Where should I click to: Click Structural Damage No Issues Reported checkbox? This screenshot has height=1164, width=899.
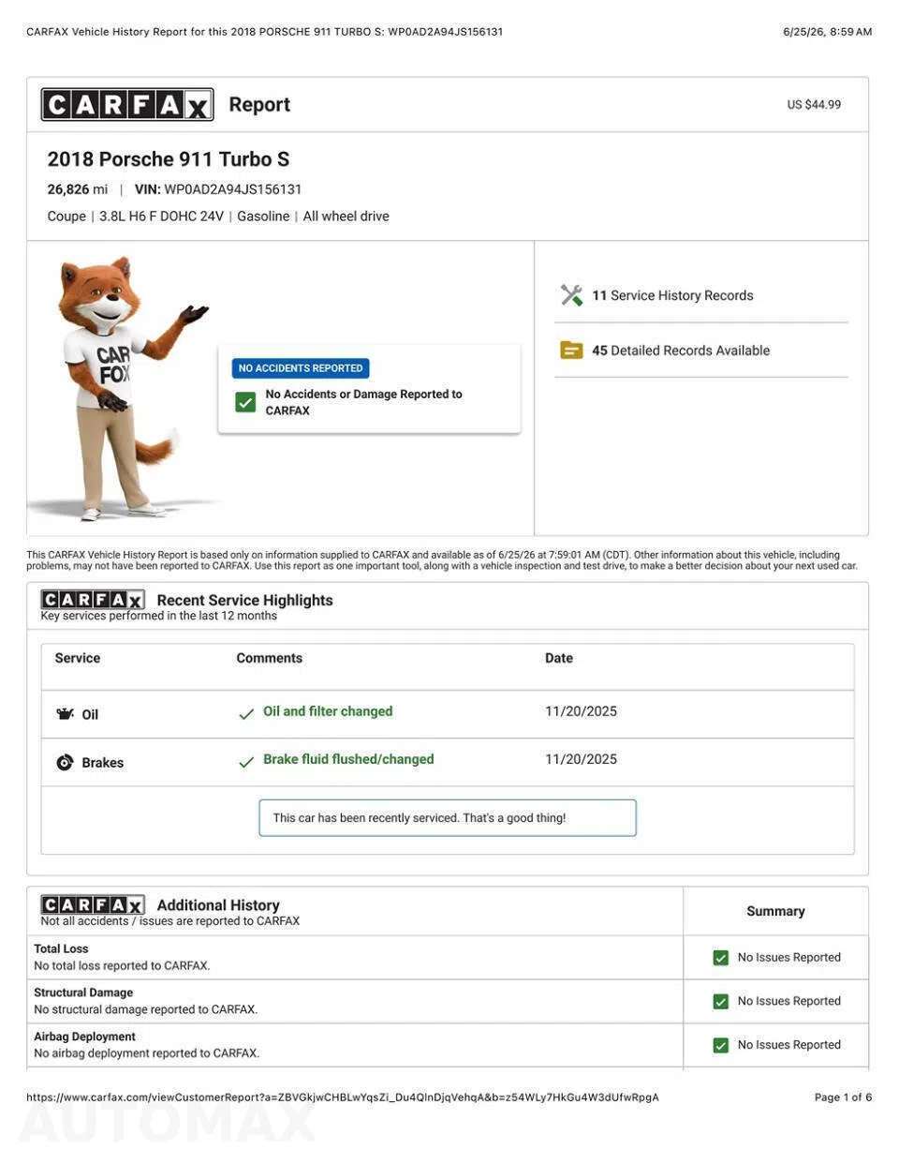720,1001
